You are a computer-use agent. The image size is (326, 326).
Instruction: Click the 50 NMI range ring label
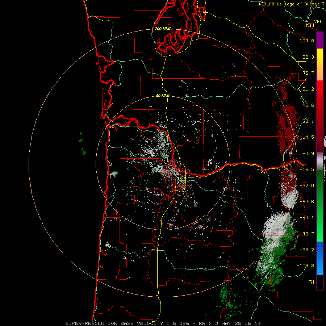pyautogui.click(x=163, y=96)
